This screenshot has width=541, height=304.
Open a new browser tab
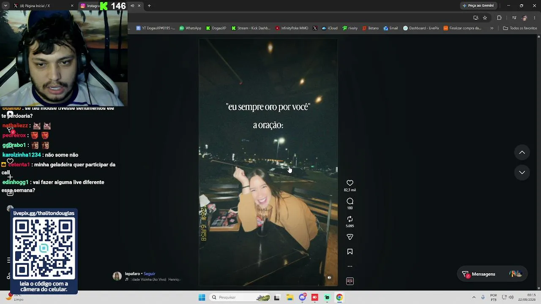(x=149, y=5)
